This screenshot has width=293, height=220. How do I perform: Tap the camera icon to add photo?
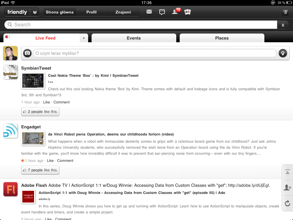[x=27, y=53]
